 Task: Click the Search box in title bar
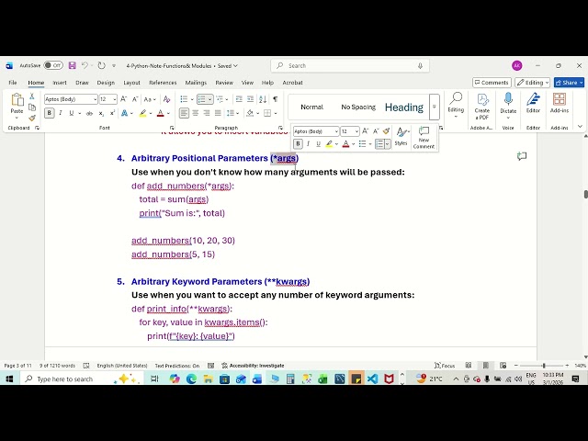pyautogui.click(x=350, y=65)
